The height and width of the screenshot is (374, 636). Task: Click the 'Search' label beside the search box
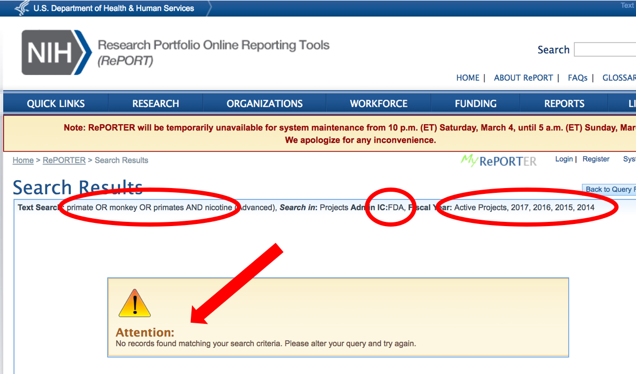554,50
